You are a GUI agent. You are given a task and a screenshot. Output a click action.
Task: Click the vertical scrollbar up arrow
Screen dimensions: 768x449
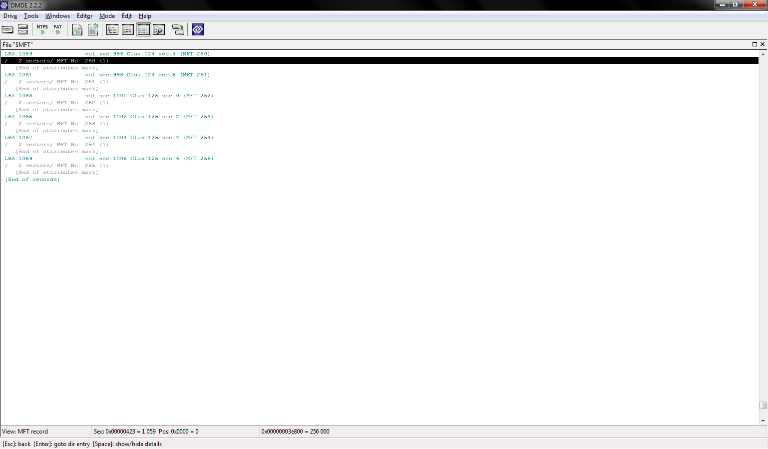(x=763, y=54)
